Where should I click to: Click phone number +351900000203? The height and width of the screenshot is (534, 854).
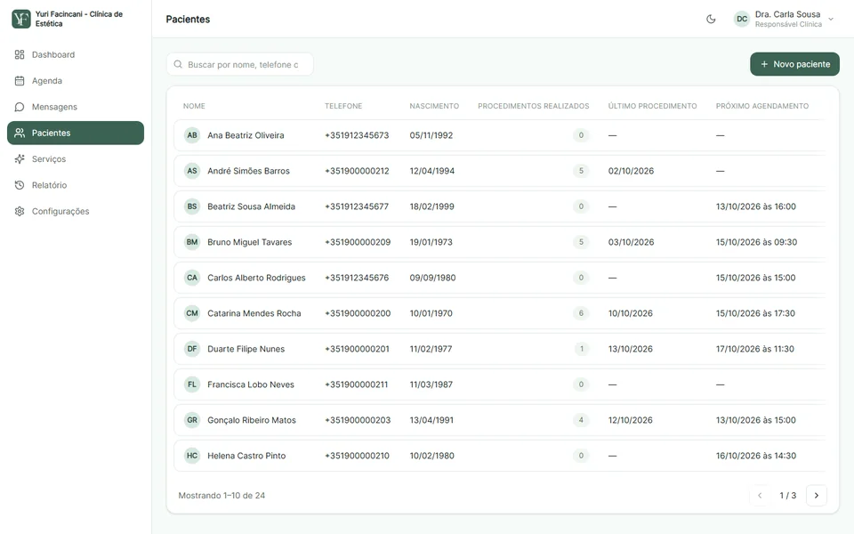[358, 420]
